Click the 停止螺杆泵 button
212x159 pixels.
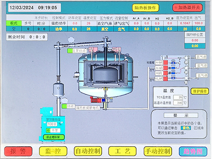53,137
